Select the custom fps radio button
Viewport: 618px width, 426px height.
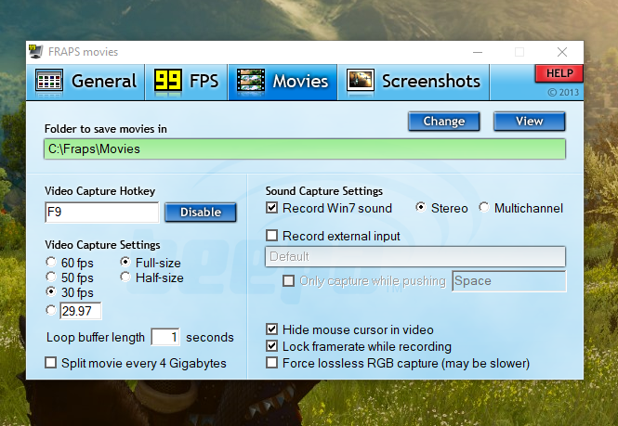[x=51, y=311]
